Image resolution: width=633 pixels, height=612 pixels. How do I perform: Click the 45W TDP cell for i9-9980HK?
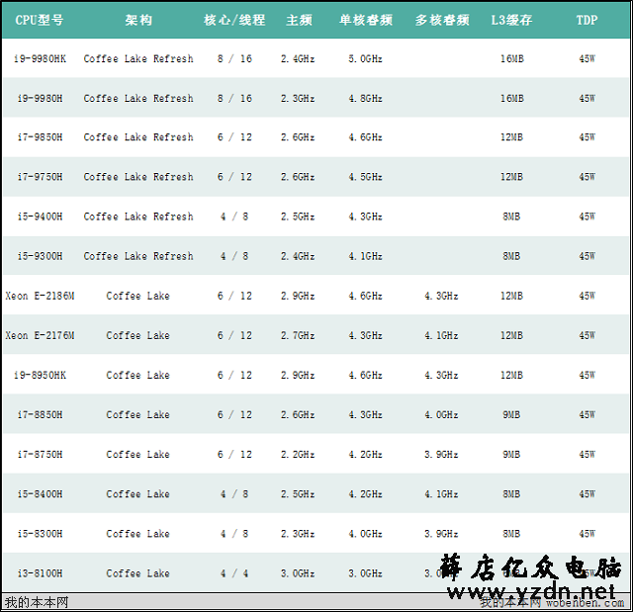[587, 59]
